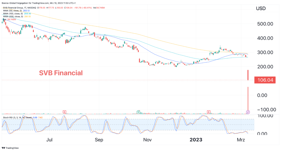Click the Sep label on the time axis
This screenshot has height=151, width=281.
tap(99, 140)
